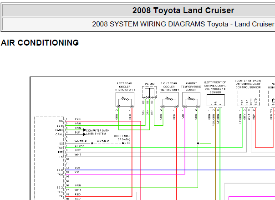
Task: Click the blue wire running from pin 12
Action: (x=170, y=170)
